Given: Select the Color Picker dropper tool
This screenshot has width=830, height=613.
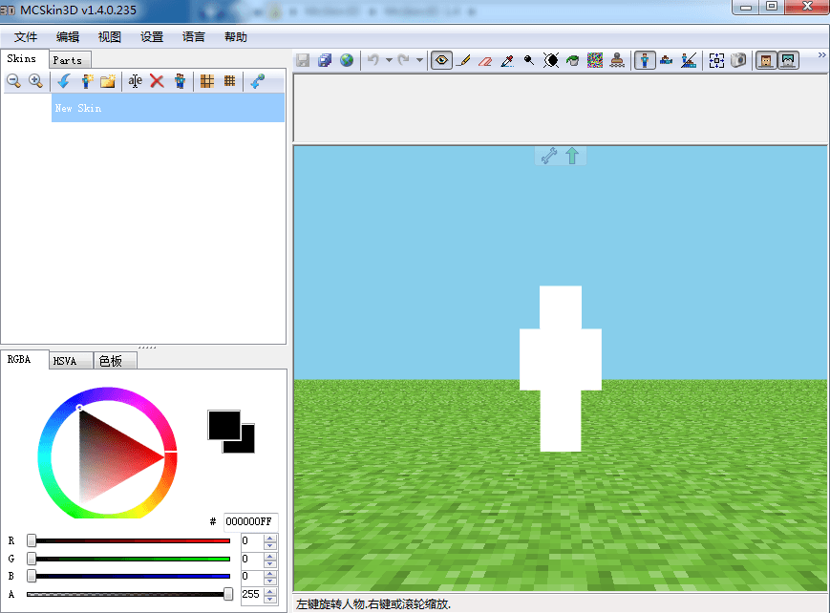Looking at the screenshot, I should click(x=507, y=60).
